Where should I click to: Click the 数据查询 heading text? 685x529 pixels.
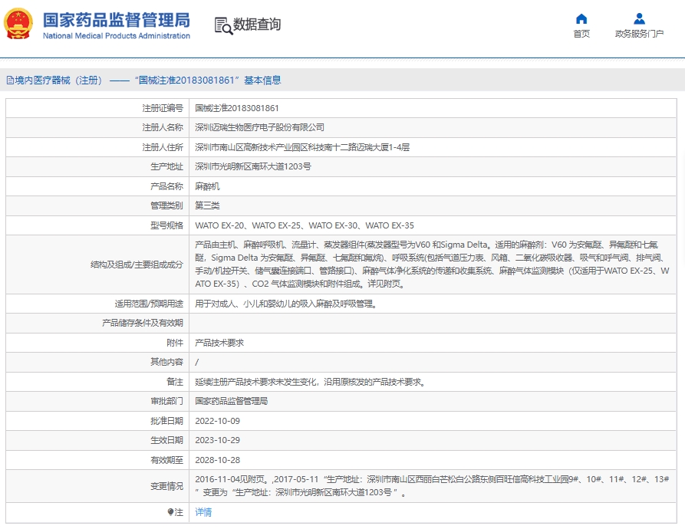tap(257, 25)
